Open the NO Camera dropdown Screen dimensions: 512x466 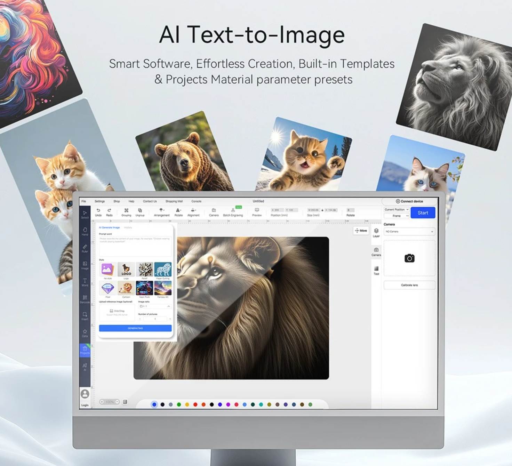click(409, 231)
